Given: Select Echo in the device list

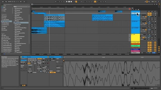Looking at the screenshot, I should pos(18,21).
